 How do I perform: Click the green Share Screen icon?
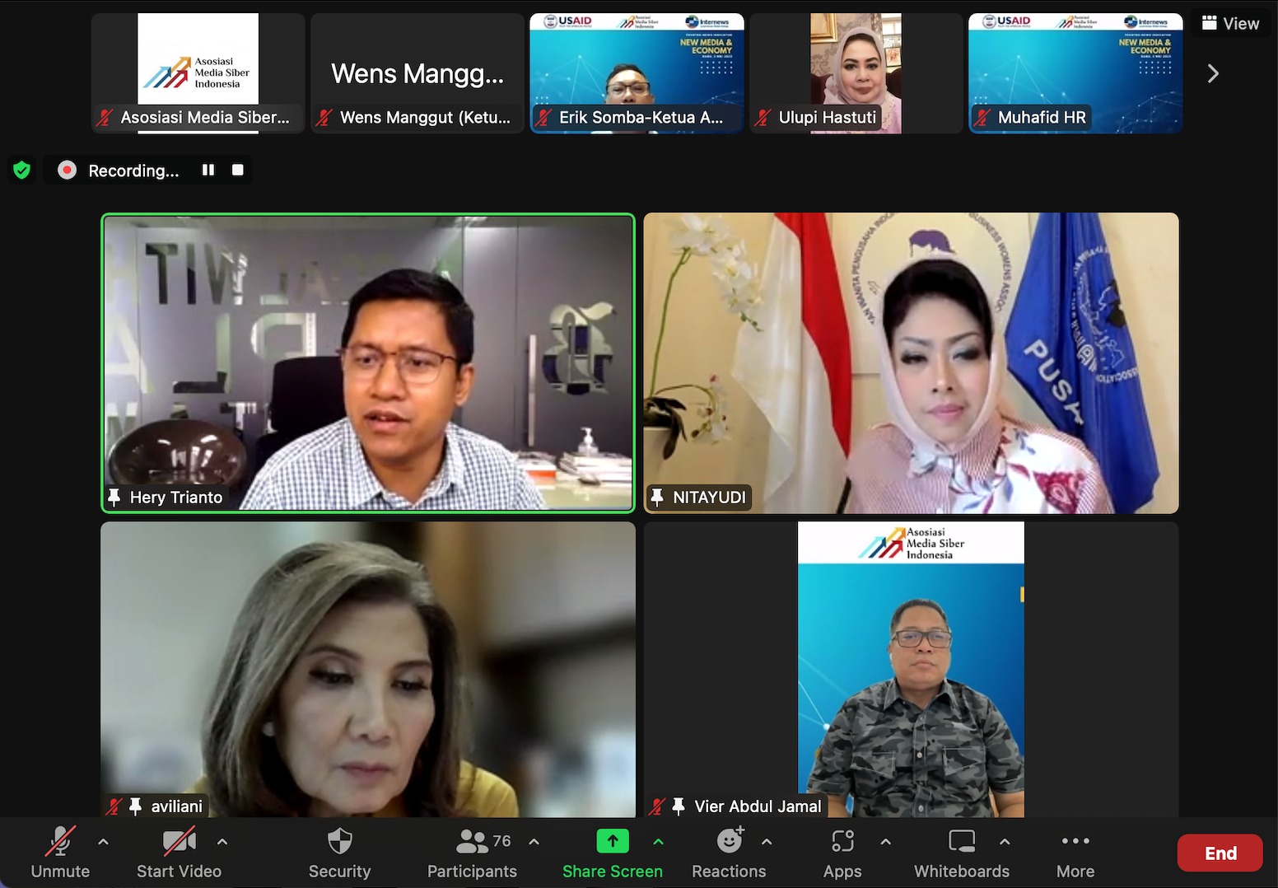coord(612,841)
